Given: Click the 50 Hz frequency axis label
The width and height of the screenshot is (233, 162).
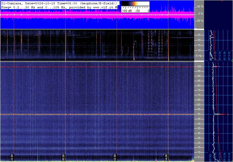Looking at the screenshot, I should click(199, 114).
